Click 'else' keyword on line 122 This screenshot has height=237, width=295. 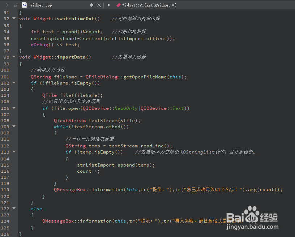click(37, 209)
